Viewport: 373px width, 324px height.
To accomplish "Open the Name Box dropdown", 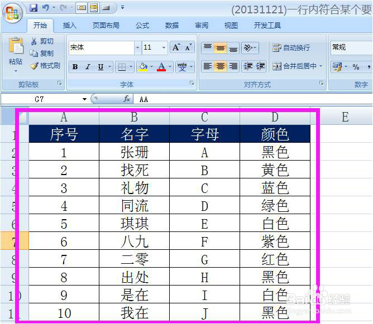I will coord(84,99).
